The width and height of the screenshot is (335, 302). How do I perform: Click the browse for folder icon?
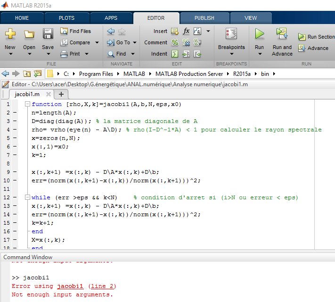click(x=38, y=73)
